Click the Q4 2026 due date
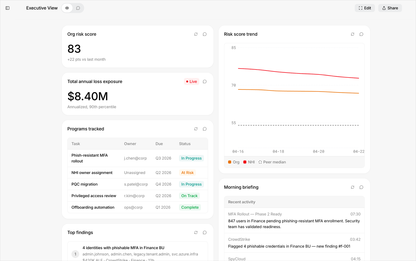The width and height of the screenshot is (416, 261). tap(163, 184)
